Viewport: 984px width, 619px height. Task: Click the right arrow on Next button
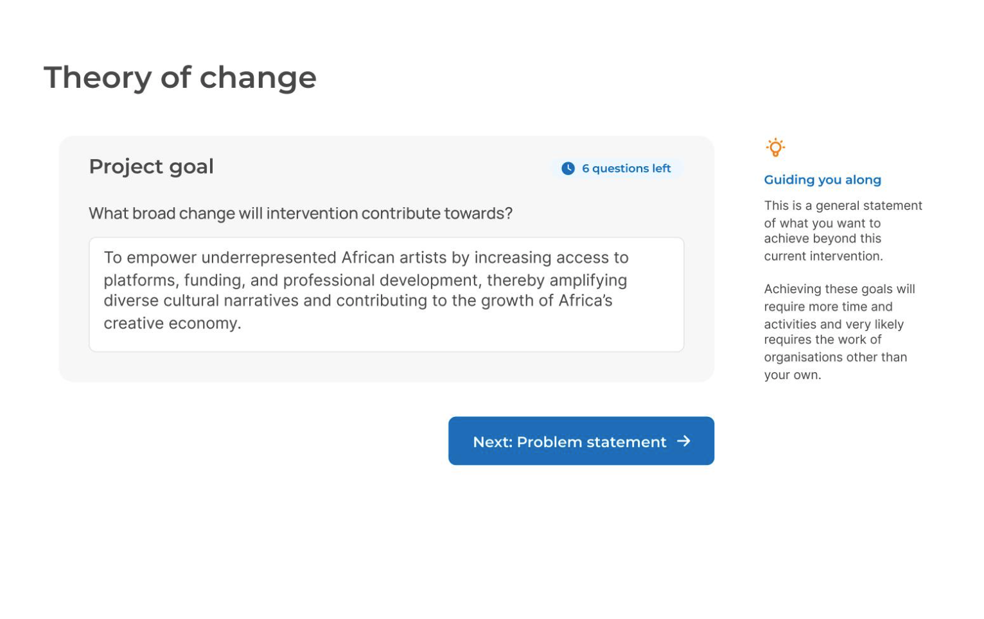683,441
